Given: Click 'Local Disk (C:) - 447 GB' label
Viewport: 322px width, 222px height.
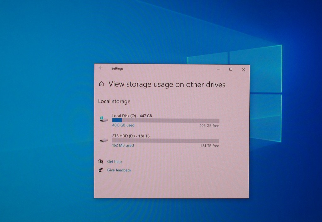Looking at the screenshot, I should (x=132, y=116).
